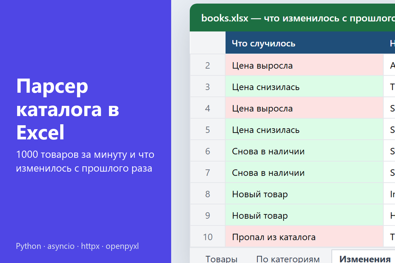395x263 pixels.
Task: Select the Снова в наличии cell in row 6
Action: (x=304, y=151)
